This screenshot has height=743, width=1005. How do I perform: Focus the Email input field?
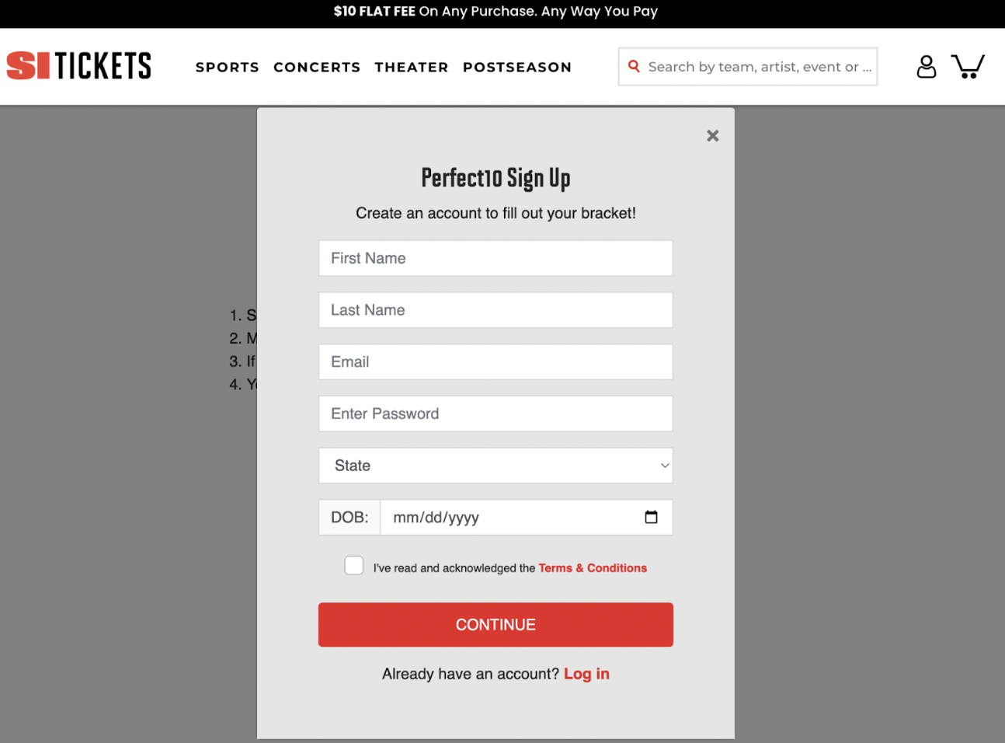496,361
